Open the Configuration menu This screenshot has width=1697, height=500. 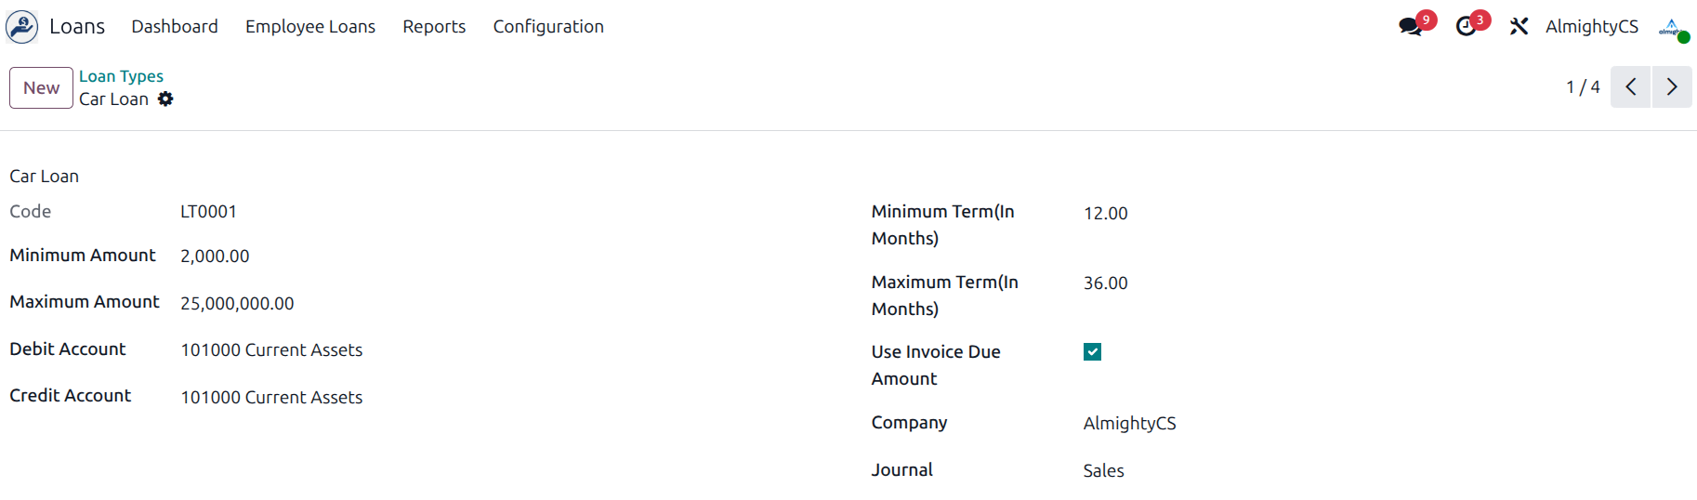click(x=548, y=27)
